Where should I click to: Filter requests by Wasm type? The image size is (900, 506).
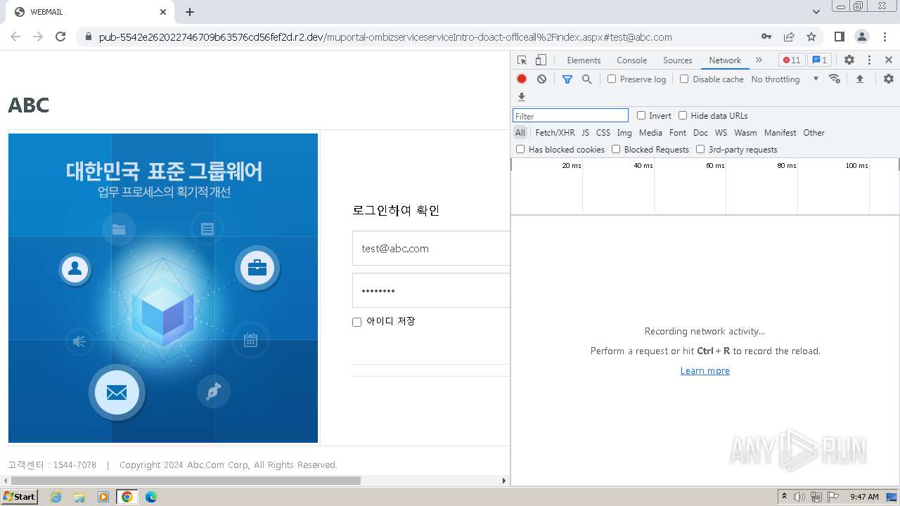point(745,132)
